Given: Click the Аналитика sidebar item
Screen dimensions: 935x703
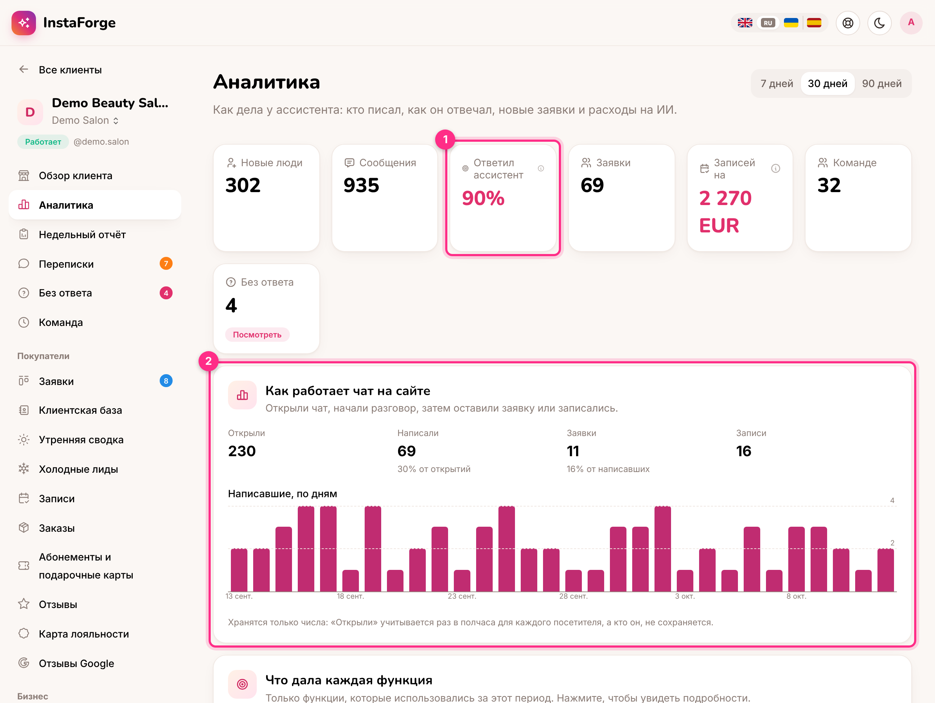Looking at the screenshot, I should coord(95,205).
